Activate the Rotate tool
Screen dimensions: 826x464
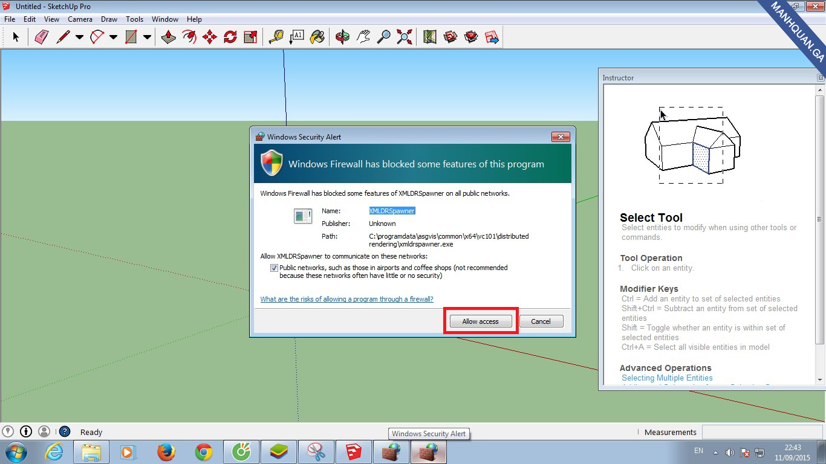click(230, 37)
